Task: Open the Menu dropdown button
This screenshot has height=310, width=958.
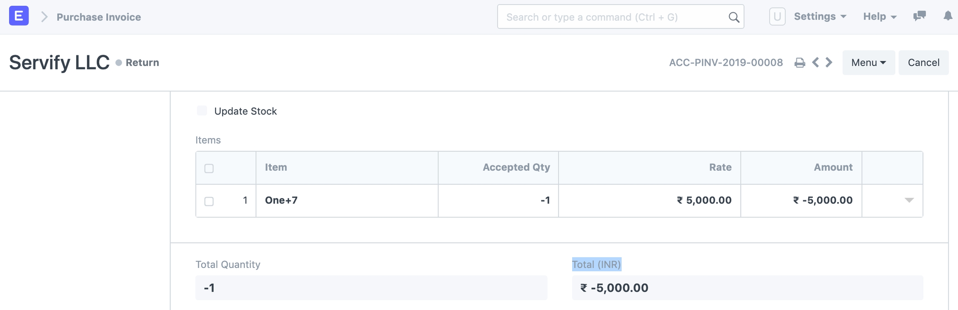Action: click(868, 62)
